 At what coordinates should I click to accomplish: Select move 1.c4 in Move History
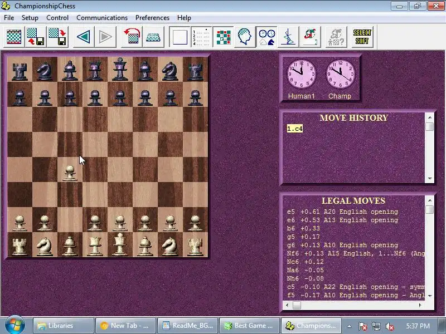[x=295, y=129]
